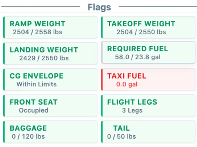
Task: Select the red TAXI FUEL warning title
Action: 126,76
